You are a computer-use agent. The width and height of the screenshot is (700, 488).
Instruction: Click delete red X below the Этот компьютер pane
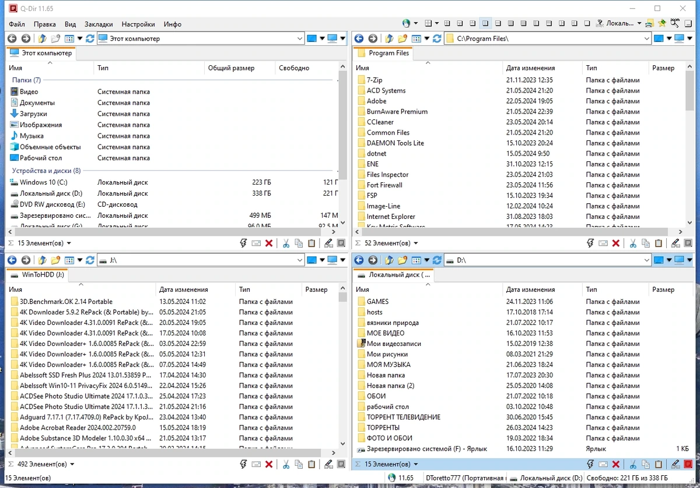pyautogui.click(x=269, y=243)
